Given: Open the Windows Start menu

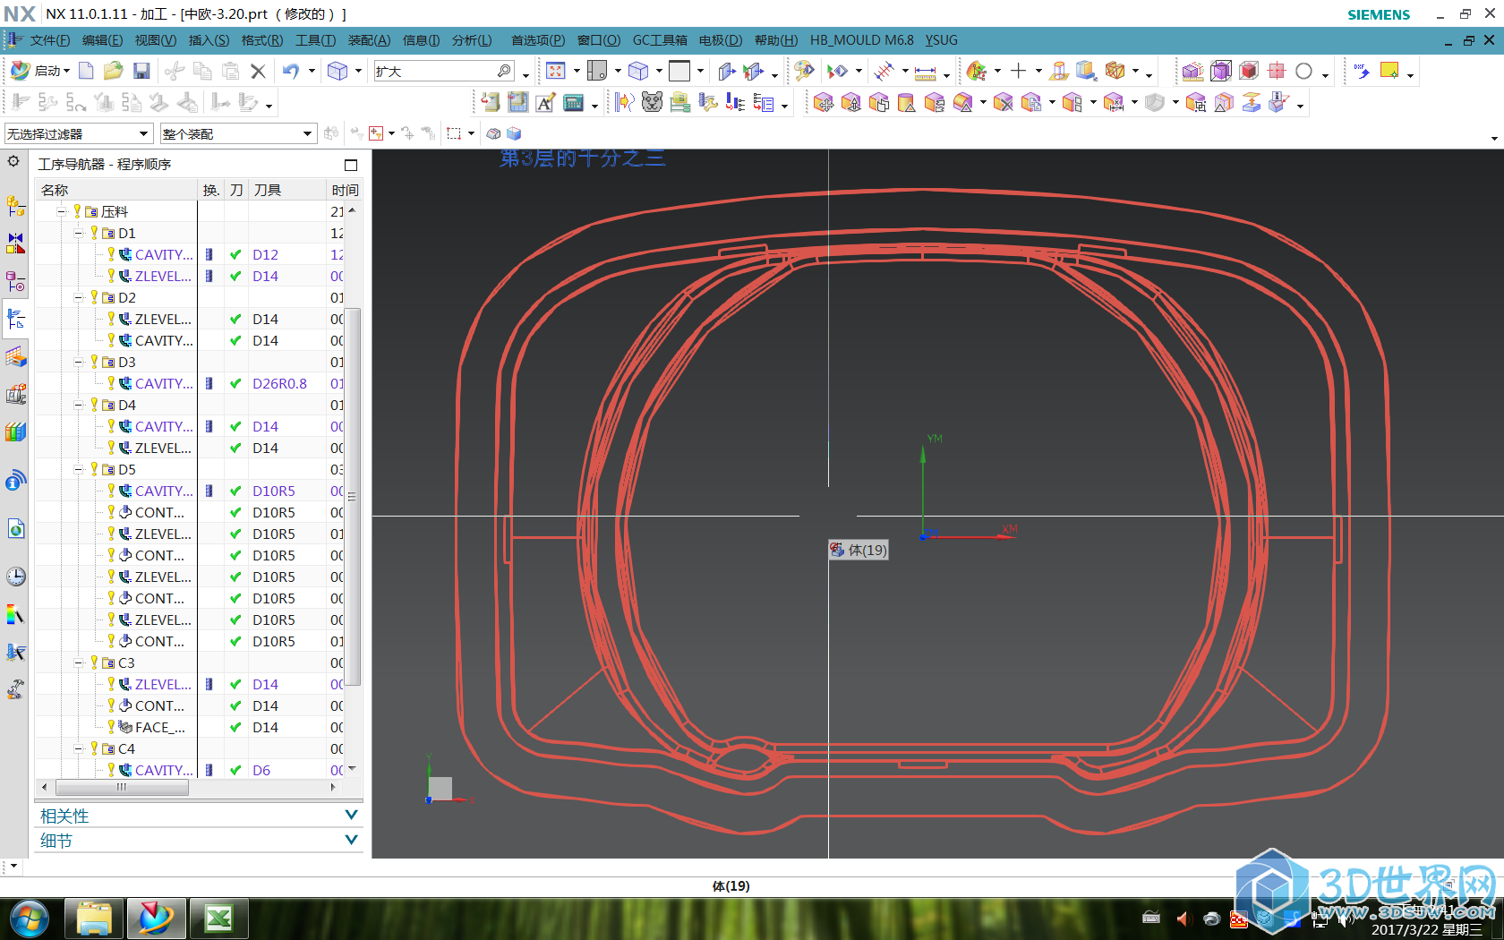Looking at the screenshot, I should point(30,919).
